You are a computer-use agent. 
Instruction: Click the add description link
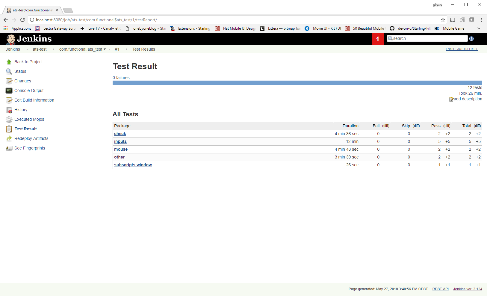coord(468,99)
